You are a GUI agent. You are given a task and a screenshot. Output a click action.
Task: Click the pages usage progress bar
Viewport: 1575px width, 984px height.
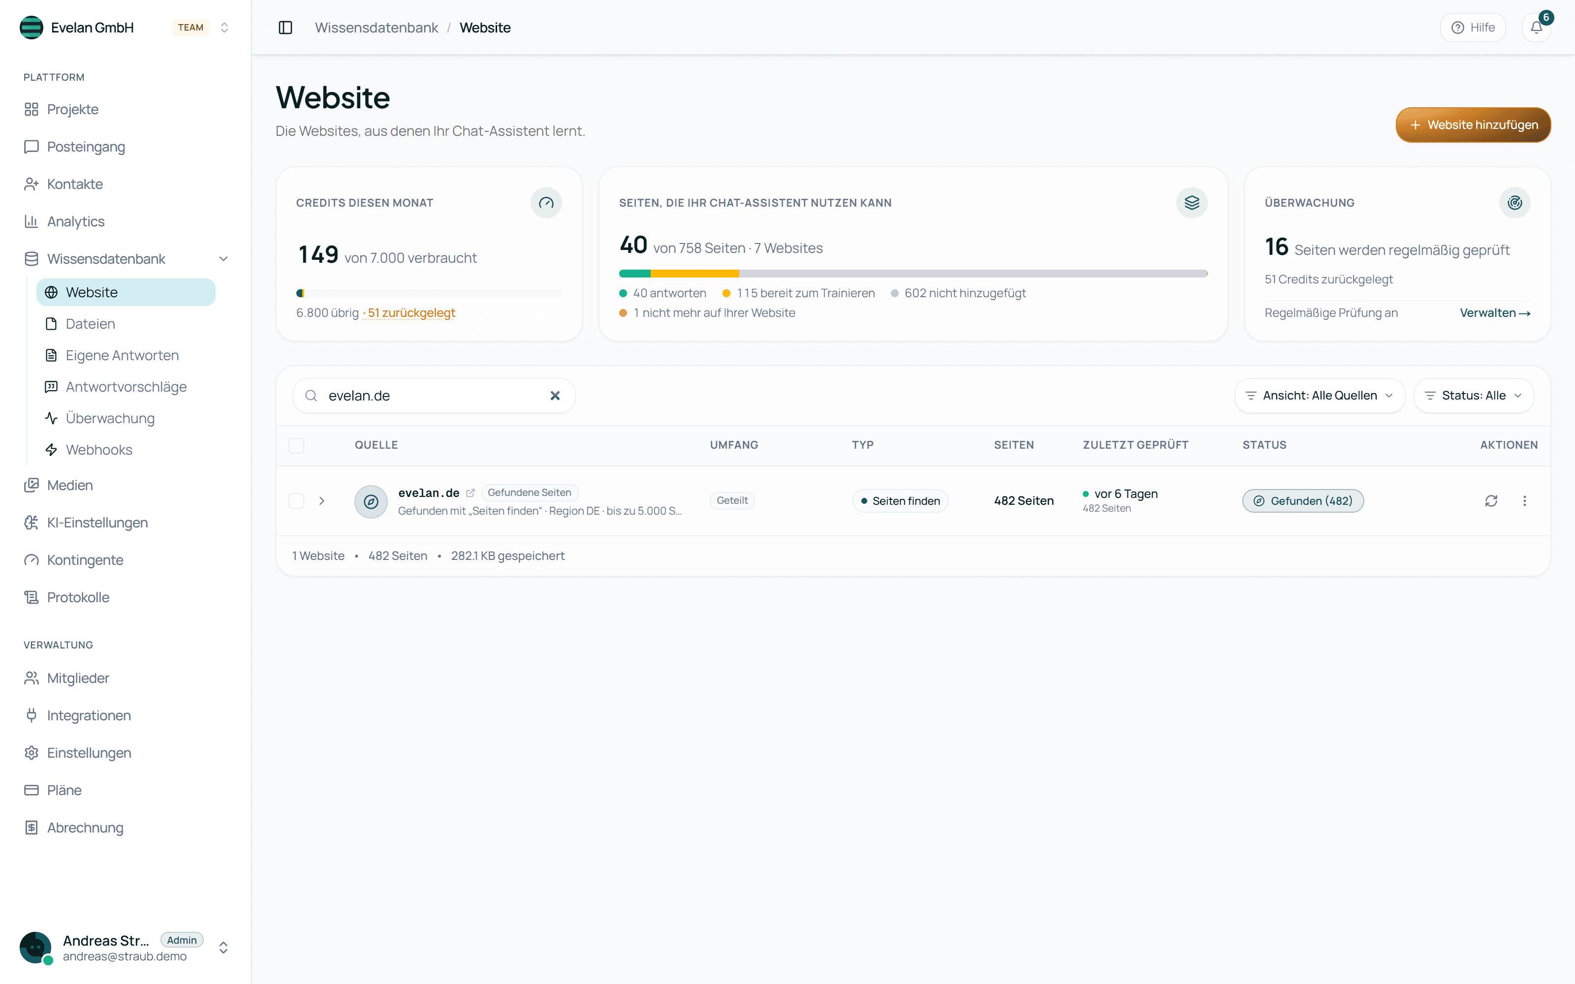pyautogui.click(x=913, y=274)
